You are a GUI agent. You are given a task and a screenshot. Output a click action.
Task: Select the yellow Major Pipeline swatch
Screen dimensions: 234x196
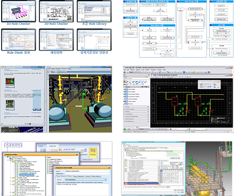point(125,89)
